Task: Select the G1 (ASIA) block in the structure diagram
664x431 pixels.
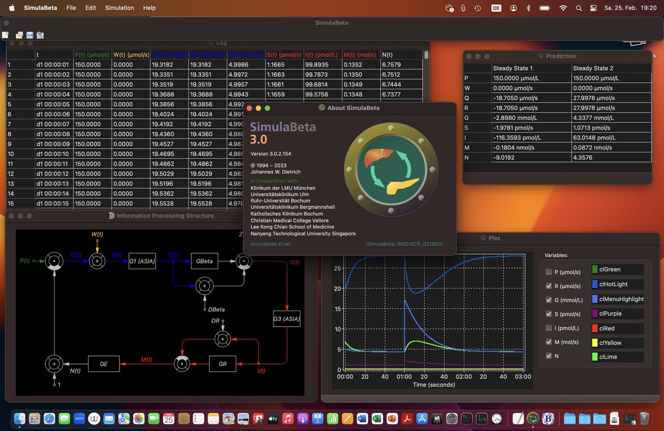Action: [x=141, y=261]
